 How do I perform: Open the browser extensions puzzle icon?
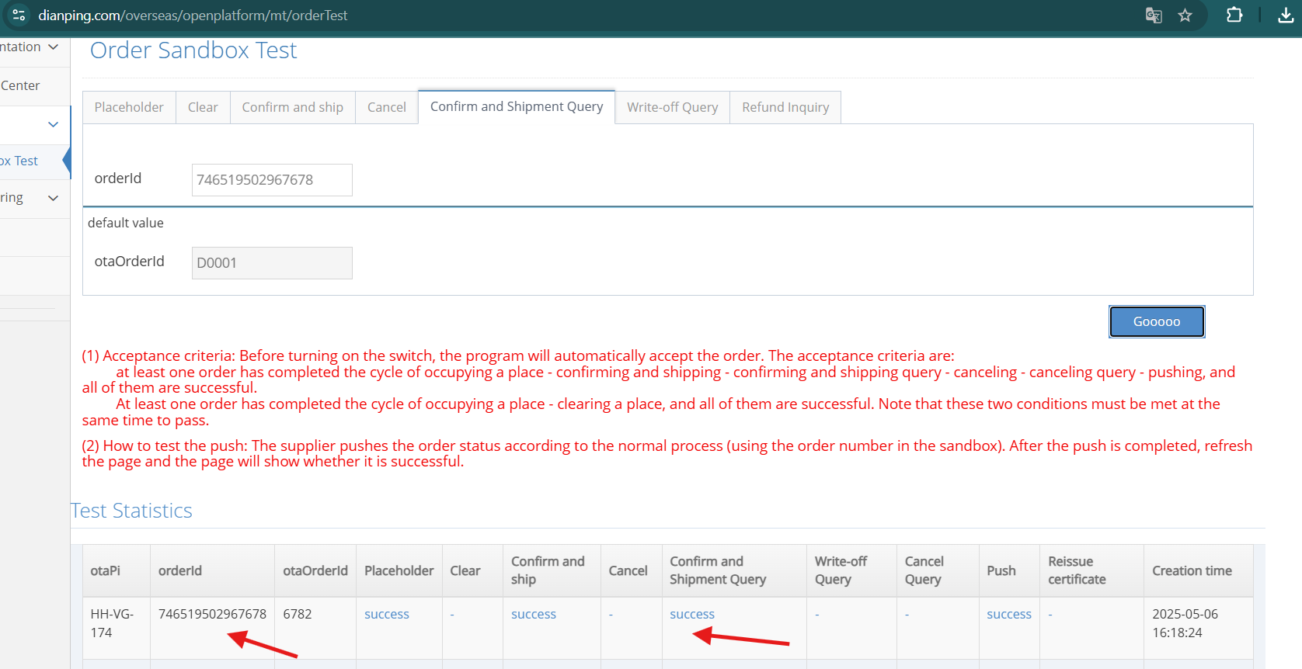[x=1234, y=16]
